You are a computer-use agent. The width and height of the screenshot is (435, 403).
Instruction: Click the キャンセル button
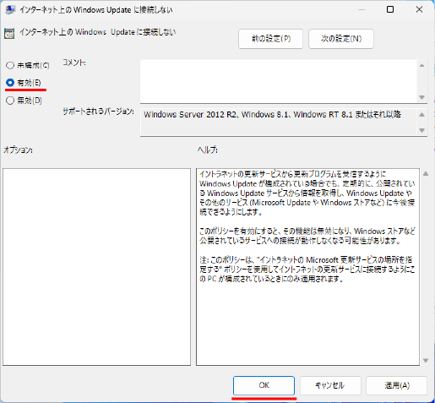(x=330, y=385)
